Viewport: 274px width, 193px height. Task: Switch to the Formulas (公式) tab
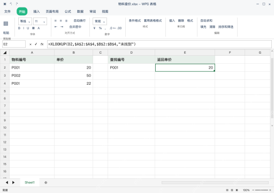click(x=68, y=11)
